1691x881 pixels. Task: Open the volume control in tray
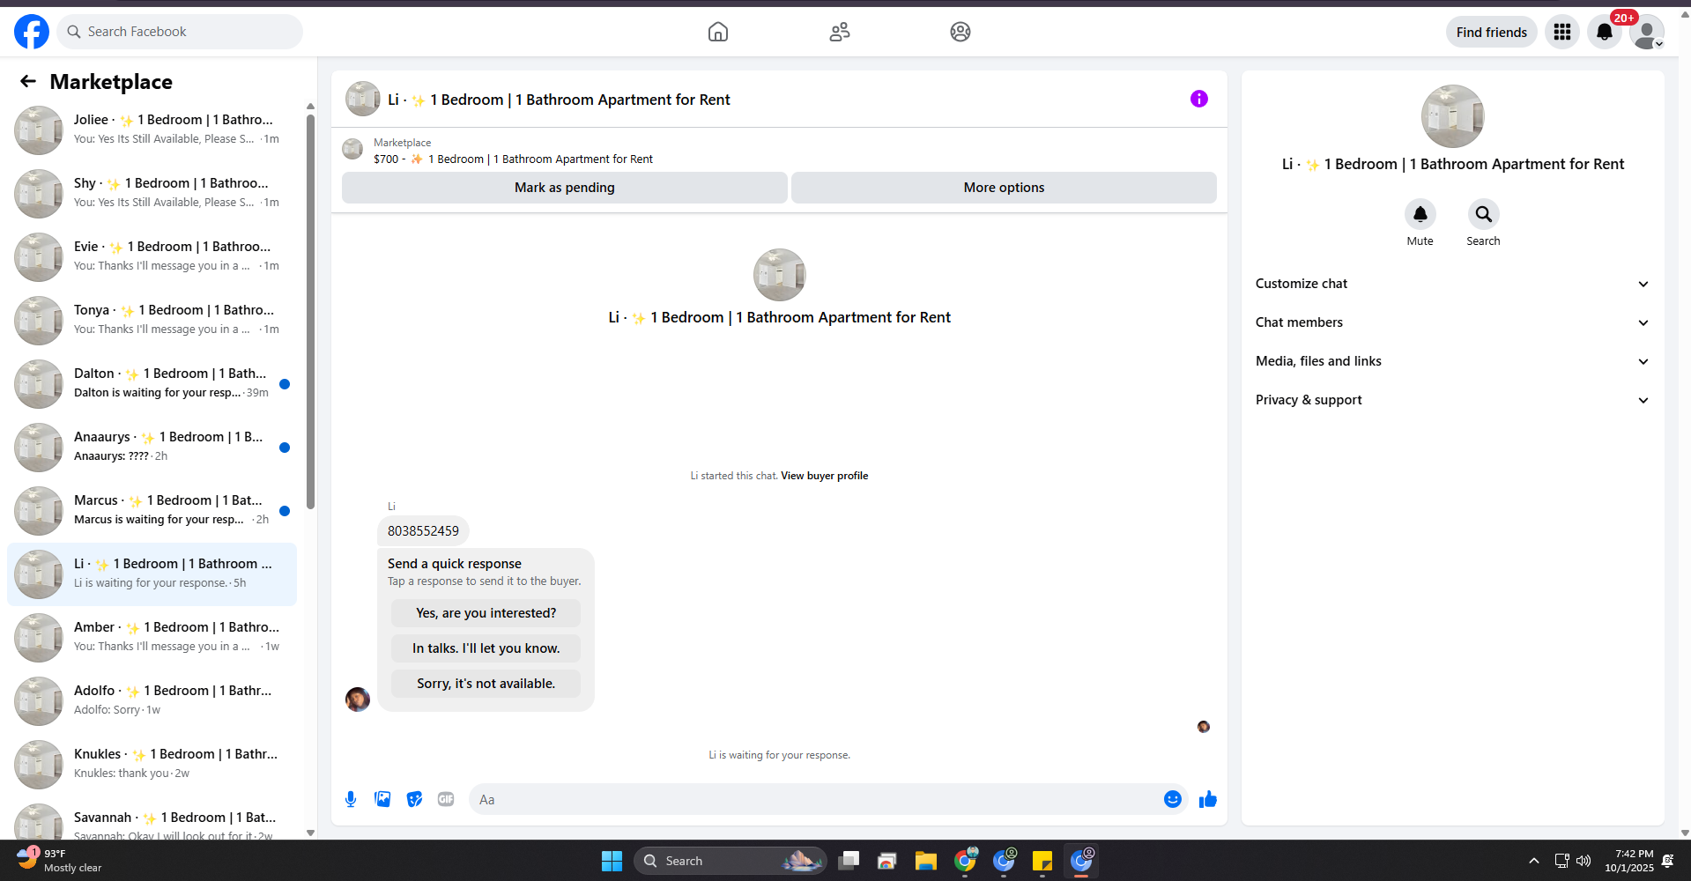point(1583,861)
